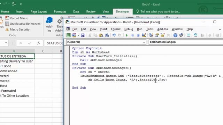Open the Format menu
This screenshot has height=125, width=223.
[x=116, y=29]
